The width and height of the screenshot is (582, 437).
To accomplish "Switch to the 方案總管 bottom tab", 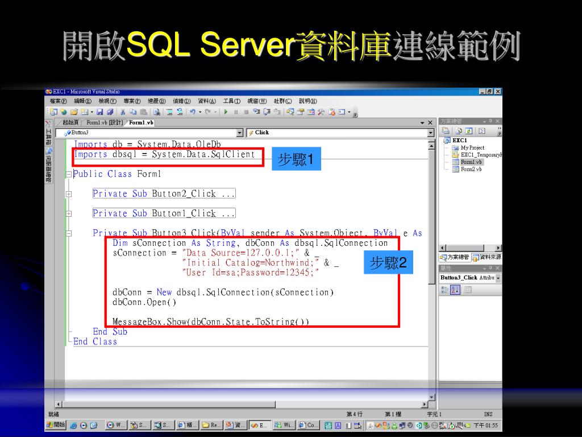I will pyautogui.click(x=455, y=257).
